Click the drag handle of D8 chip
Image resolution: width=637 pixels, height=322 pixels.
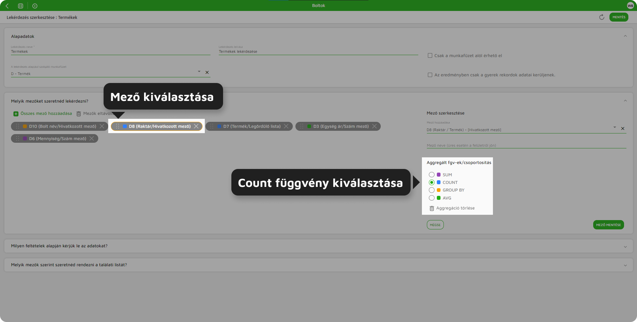[x=118, y=126]
